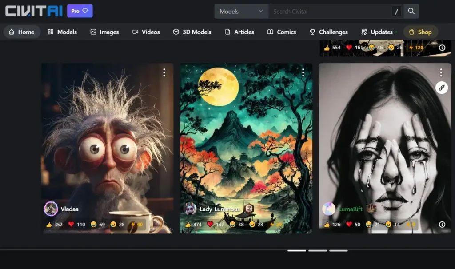This screenshot has width=455, height=269.
Task: Open the Shop button
Action: [420, 32]
